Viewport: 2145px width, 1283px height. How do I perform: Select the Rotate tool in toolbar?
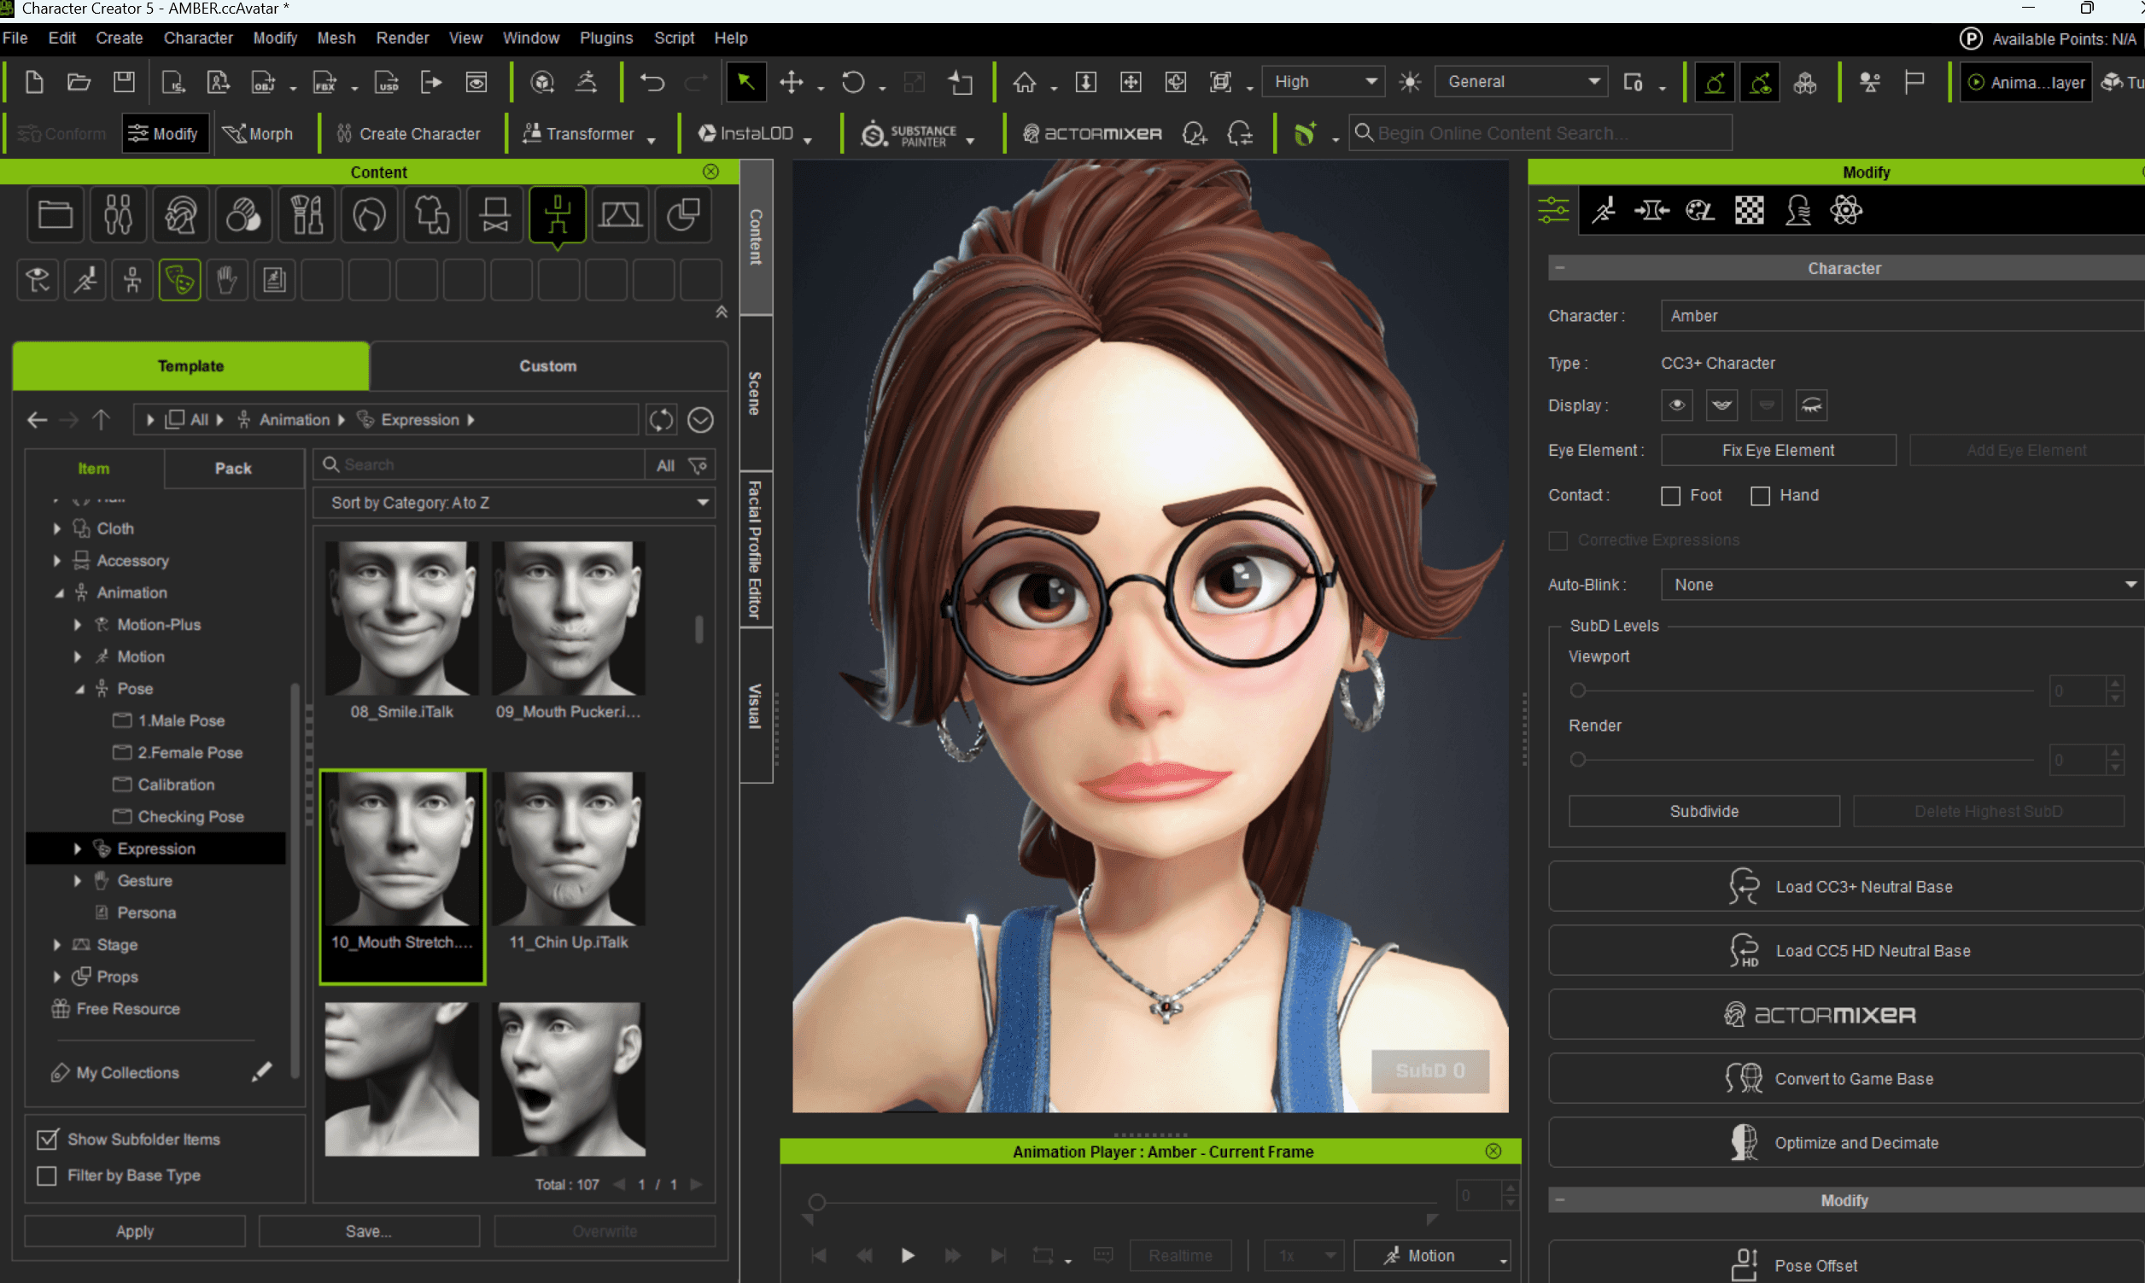pos(852,82)
